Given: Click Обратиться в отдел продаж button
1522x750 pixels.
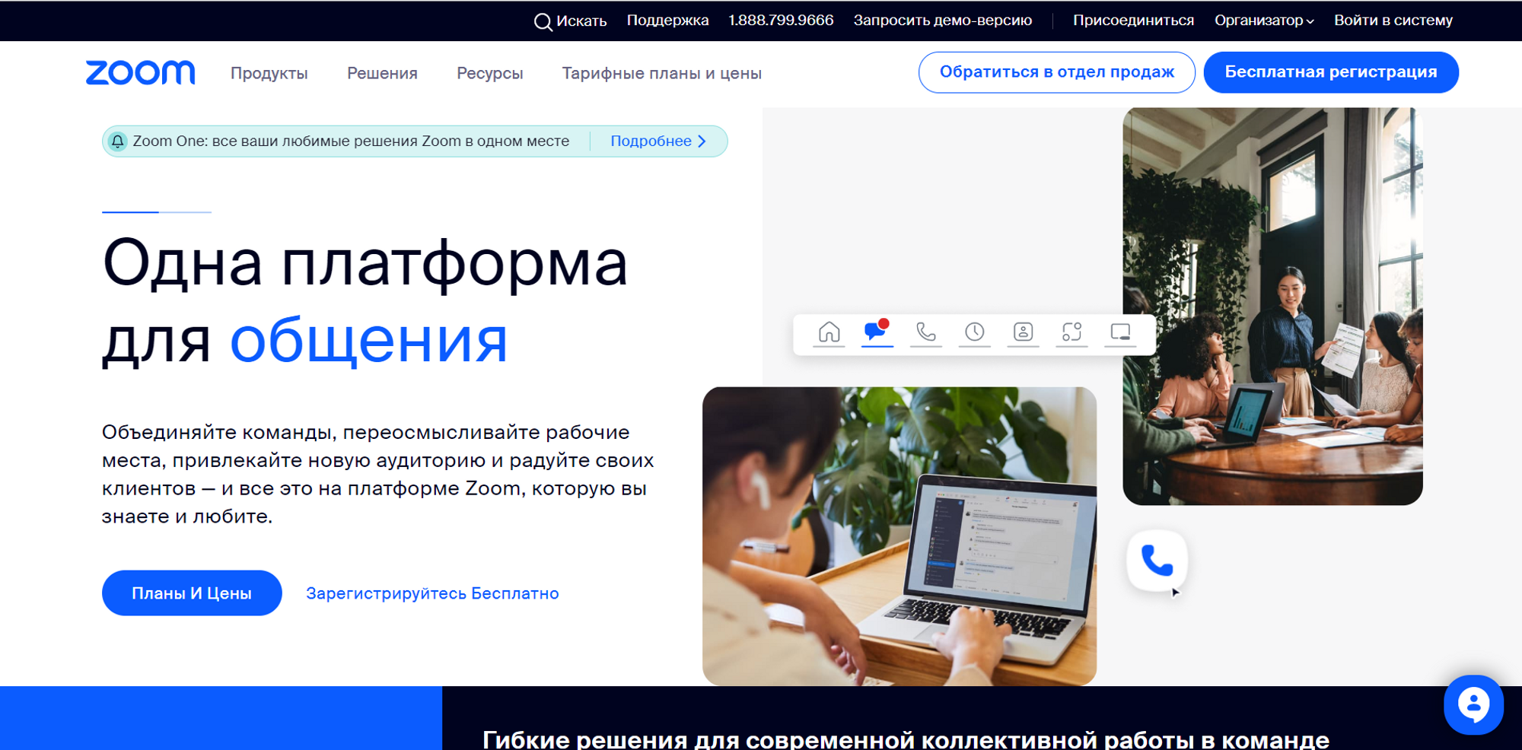Looking at the screenshot, I should (x=1057, y=72).
